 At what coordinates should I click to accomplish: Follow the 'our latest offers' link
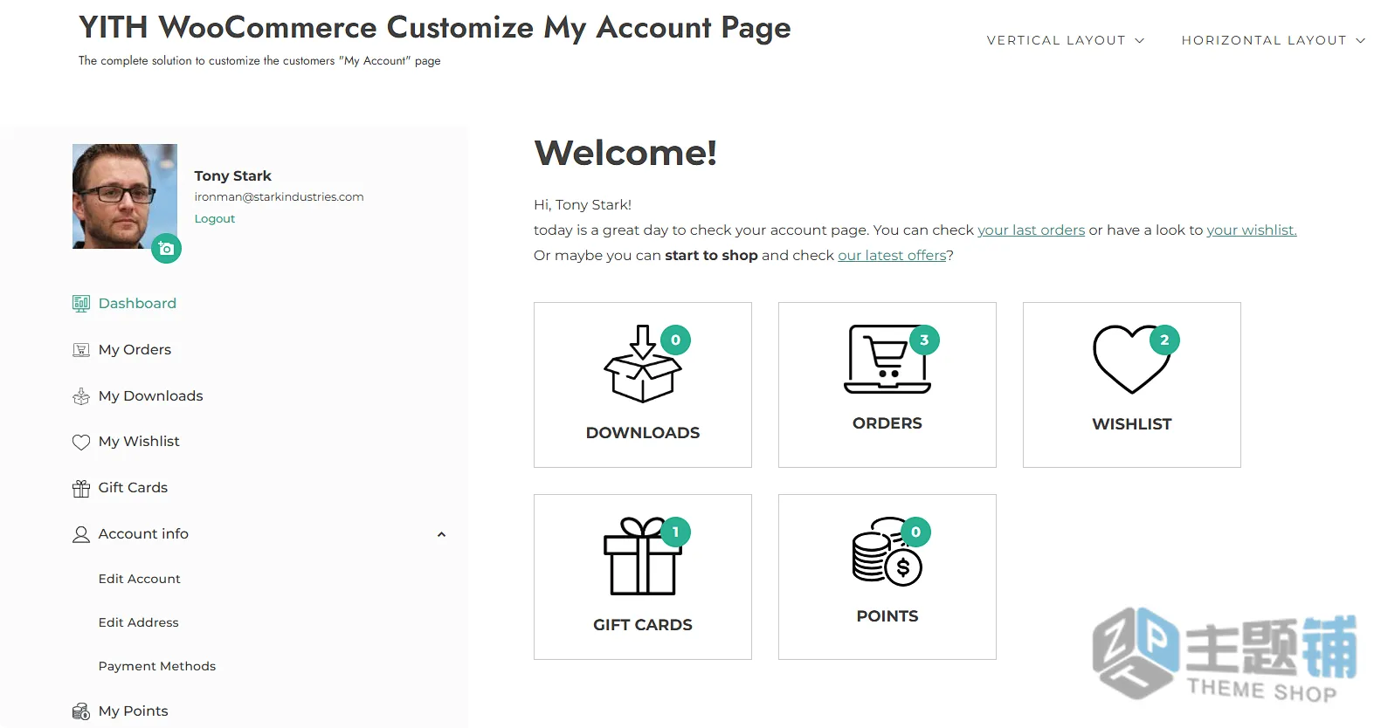(892, 255)
